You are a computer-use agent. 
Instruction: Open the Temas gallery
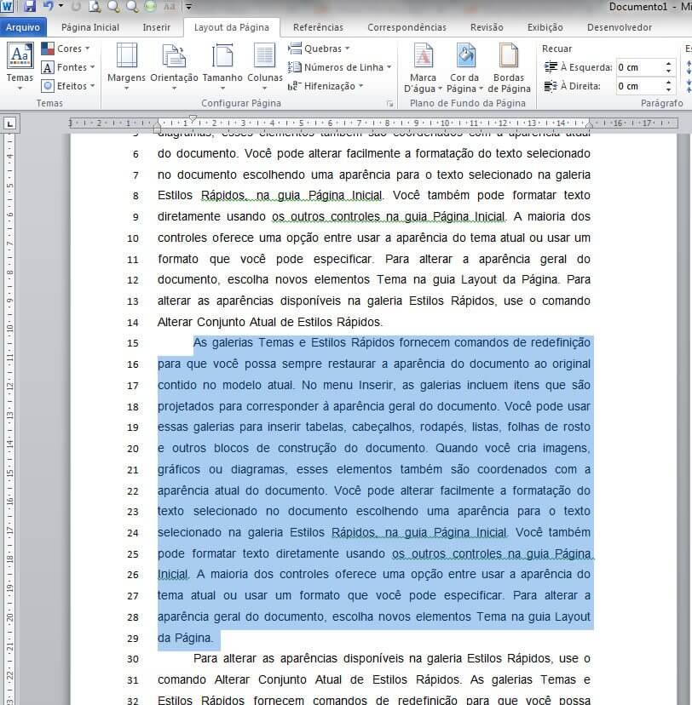click(x=20, y=64)
